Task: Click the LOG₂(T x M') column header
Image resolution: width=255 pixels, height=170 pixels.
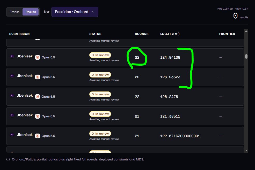Action: coord(170,34)
